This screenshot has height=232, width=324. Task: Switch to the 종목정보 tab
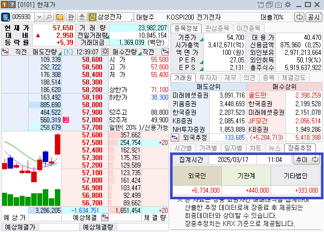tap(186, 28)
